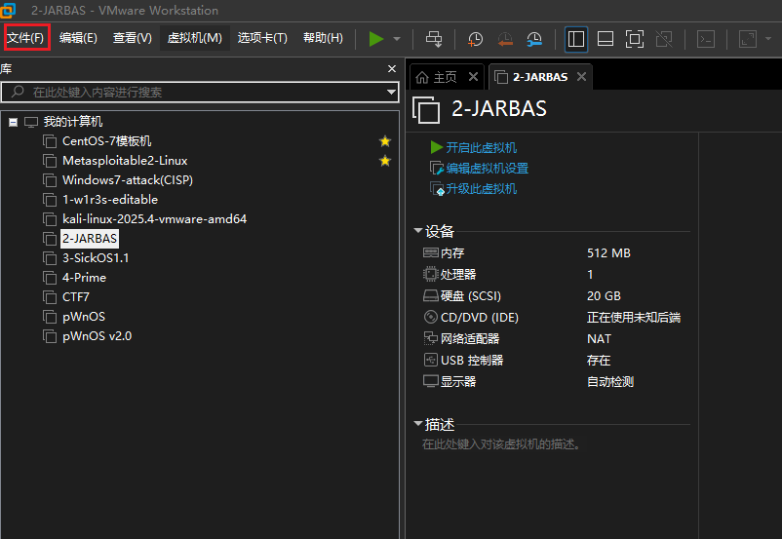Image resolution: width=782 pixels, height=539 pixels.
Task: Open the 查看(V) menu
Action: [133, 38]
